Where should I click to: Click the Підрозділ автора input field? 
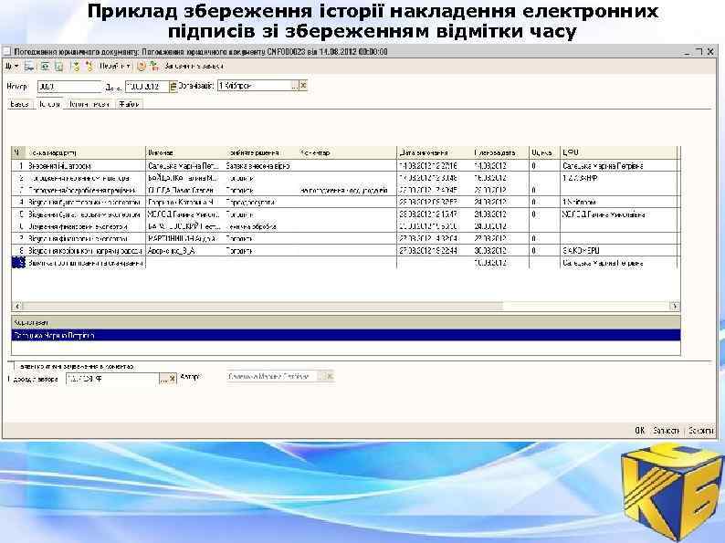[x=112, y=379]
